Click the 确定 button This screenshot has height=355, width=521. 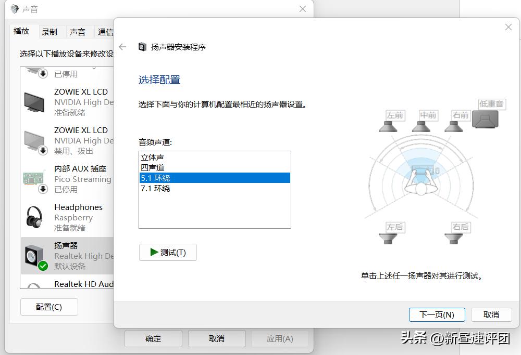pyautogui.click(x=153, y=338)
